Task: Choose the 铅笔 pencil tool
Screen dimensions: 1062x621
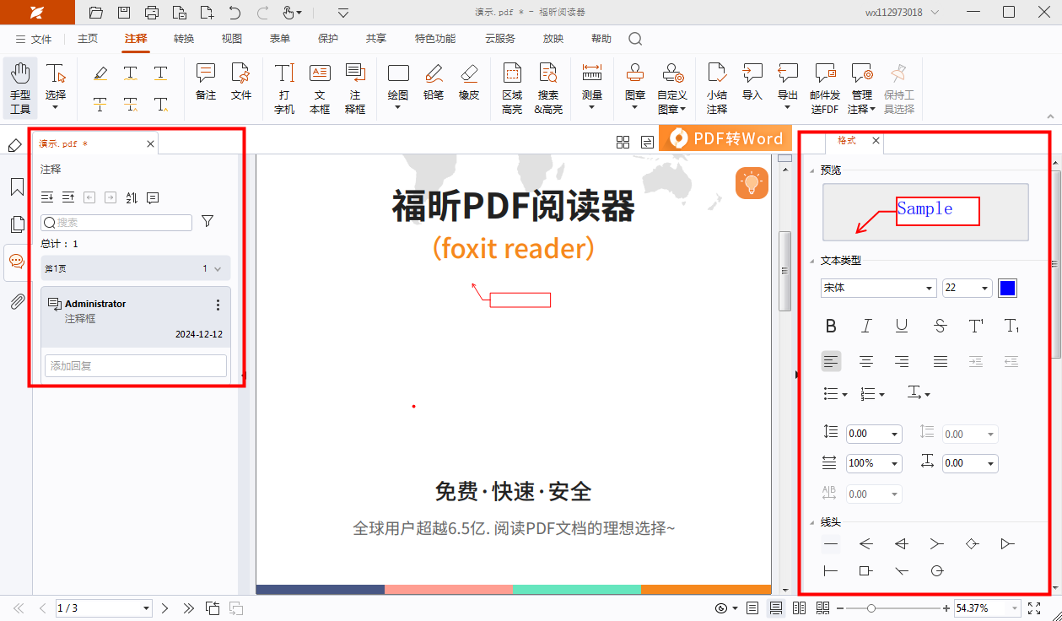Action: coord(434,82)
